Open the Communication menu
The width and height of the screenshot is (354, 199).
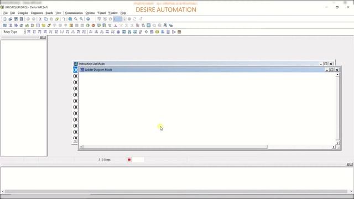(x=74, y=13)
